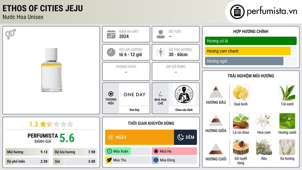This screenshot has height=170, width=302.
Task: Click the sillage radiating person icon
Action: pos(161,52)
